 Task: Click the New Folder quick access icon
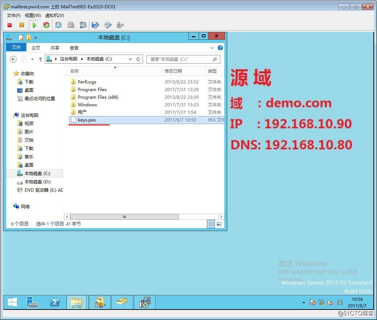29,38
